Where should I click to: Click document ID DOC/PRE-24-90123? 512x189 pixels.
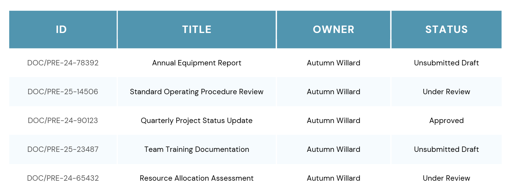63,121
